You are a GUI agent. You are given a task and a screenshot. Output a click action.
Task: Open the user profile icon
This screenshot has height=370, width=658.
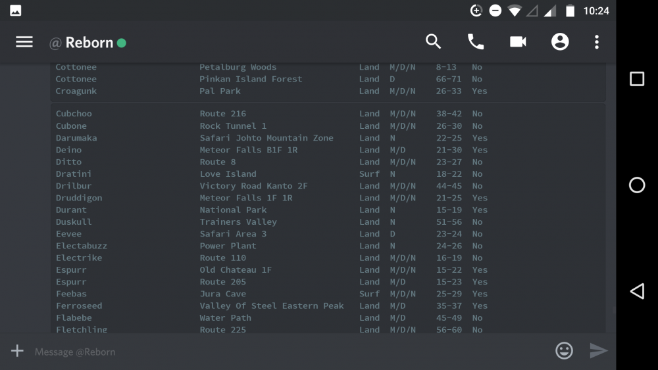(560, 42)
